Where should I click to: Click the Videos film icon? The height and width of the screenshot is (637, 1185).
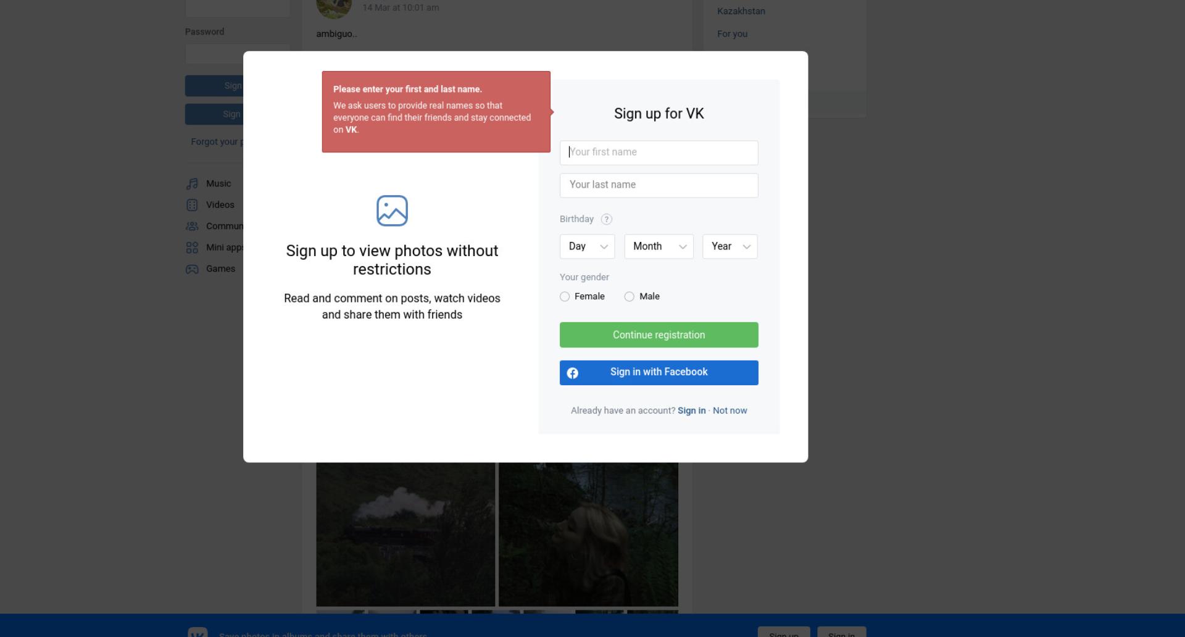click(x=192, y=205)
